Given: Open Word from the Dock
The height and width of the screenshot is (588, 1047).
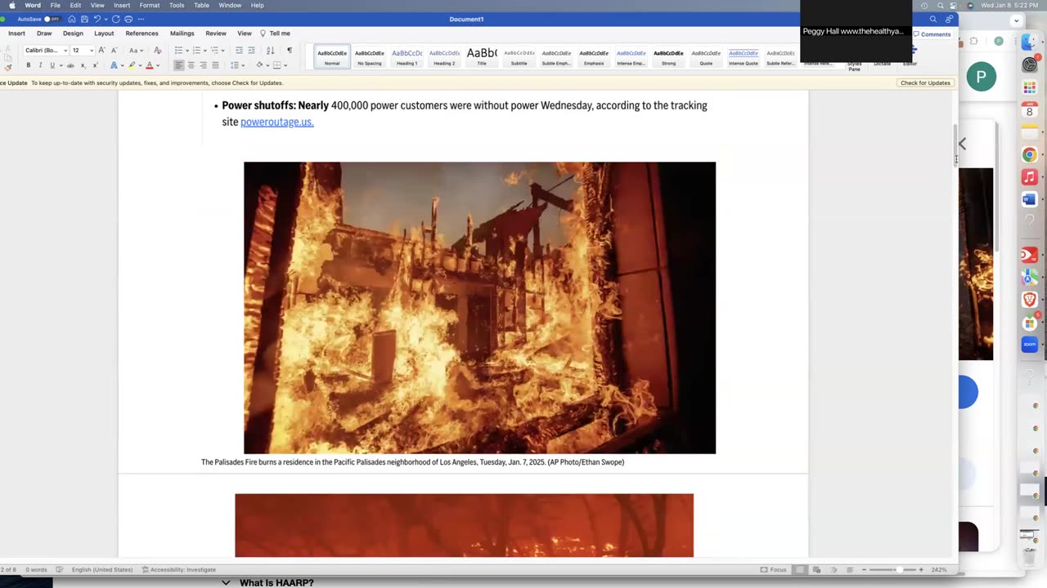Looking at the screenshot, I should click(1029, 198).
